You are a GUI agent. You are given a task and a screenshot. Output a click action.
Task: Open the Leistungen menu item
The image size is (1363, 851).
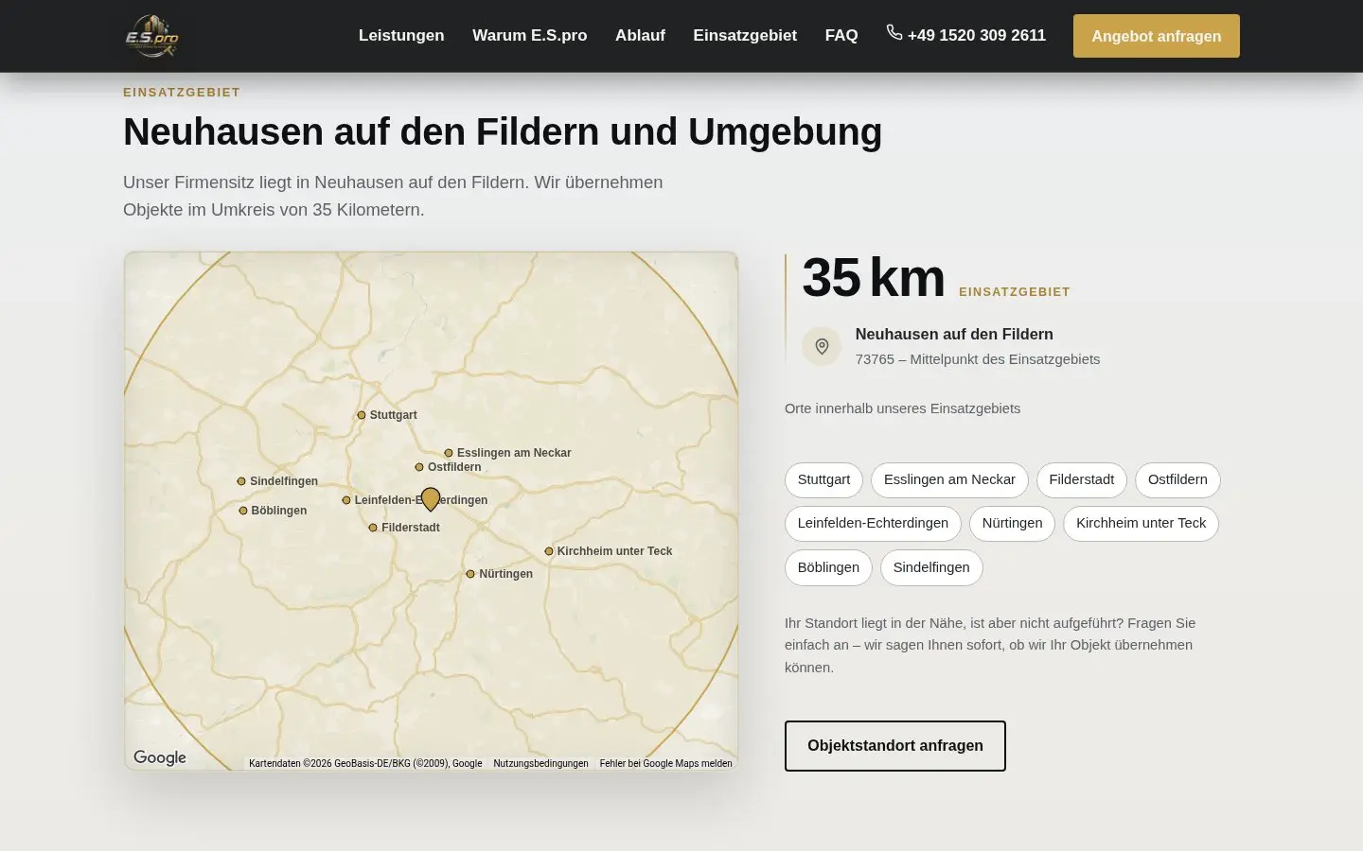[401, 35]
